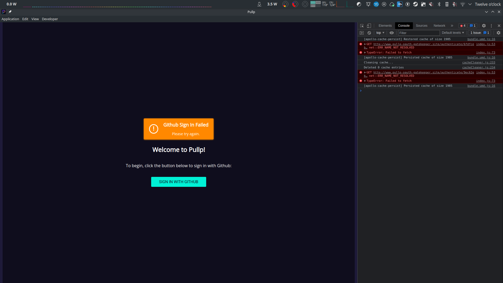Show more DevTools tabs chevron

452,26
